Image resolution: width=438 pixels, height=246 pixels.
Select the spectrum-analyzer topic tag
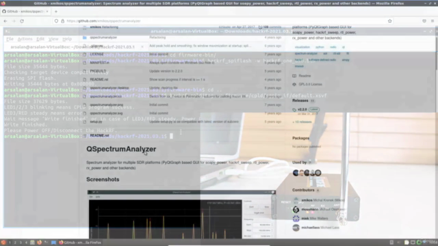coord(306,53)
